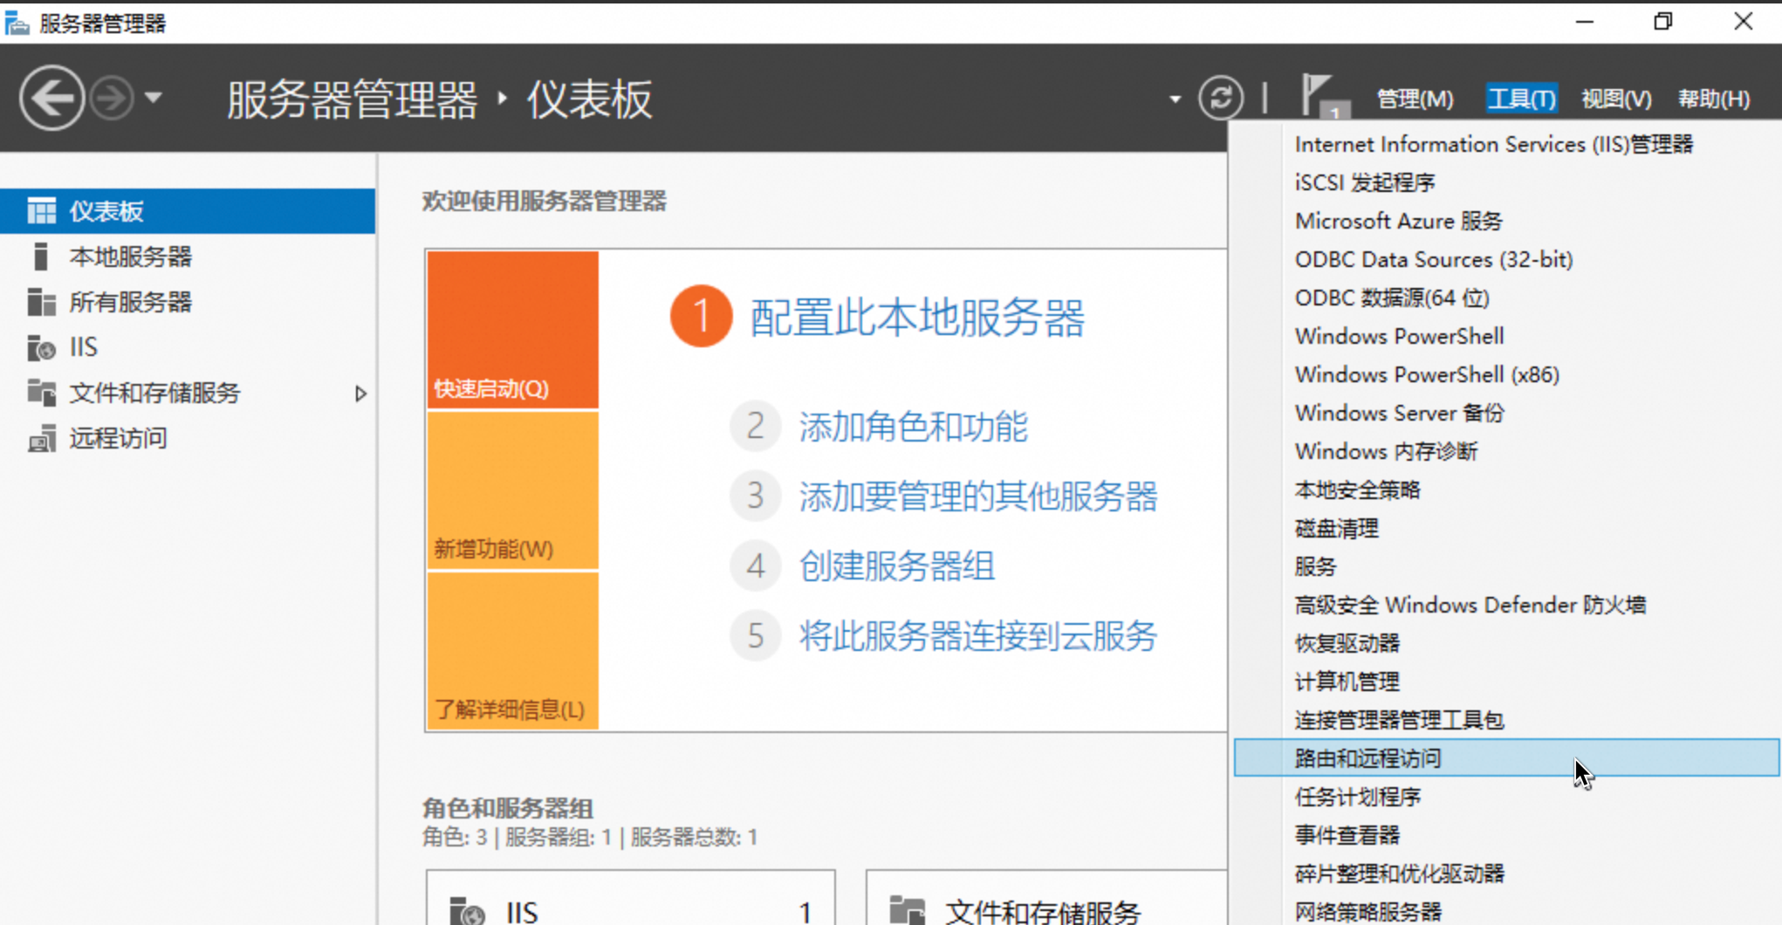Click 创建服务器组 link
1782x925 pixels.
click(x=897, y=566)
